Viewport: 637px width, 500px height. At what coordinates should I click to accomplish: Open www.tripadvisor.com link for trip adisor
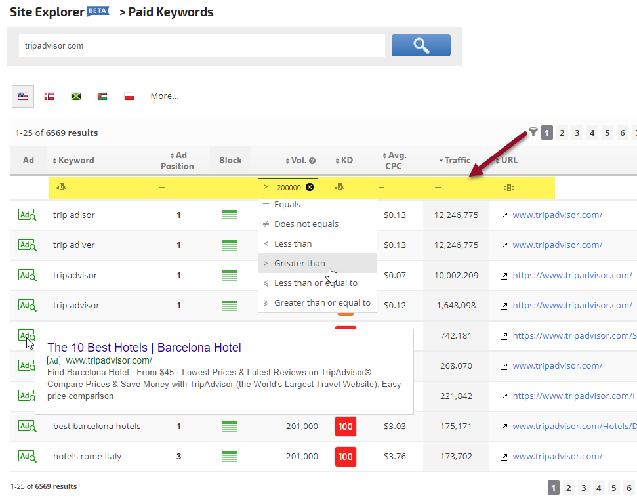(557, 215)
